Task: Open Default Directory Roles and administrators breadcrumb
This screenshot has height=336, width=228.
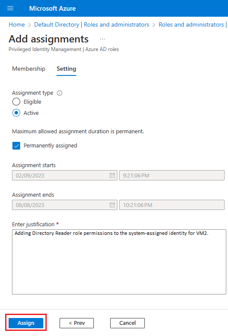Action: pos(92,25)
